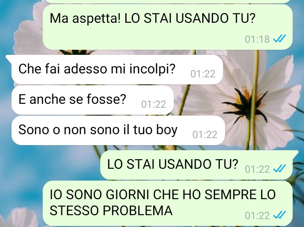Tap outgoing tail of the 01:22 'LO STAI USANDO TU?' bubble
Image resolution: width=304 pixels, height=227 pixels.
tap(296, 153)
